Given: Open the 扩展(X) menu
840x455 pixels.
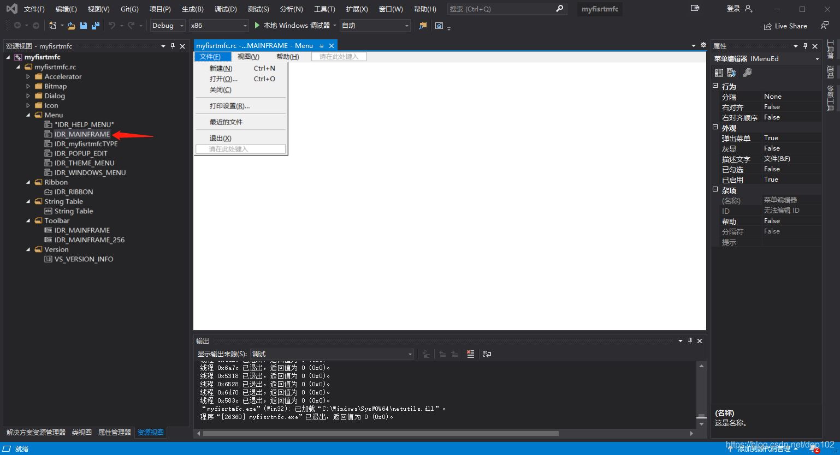Looking at the screenshot, I should pos(357,9).
